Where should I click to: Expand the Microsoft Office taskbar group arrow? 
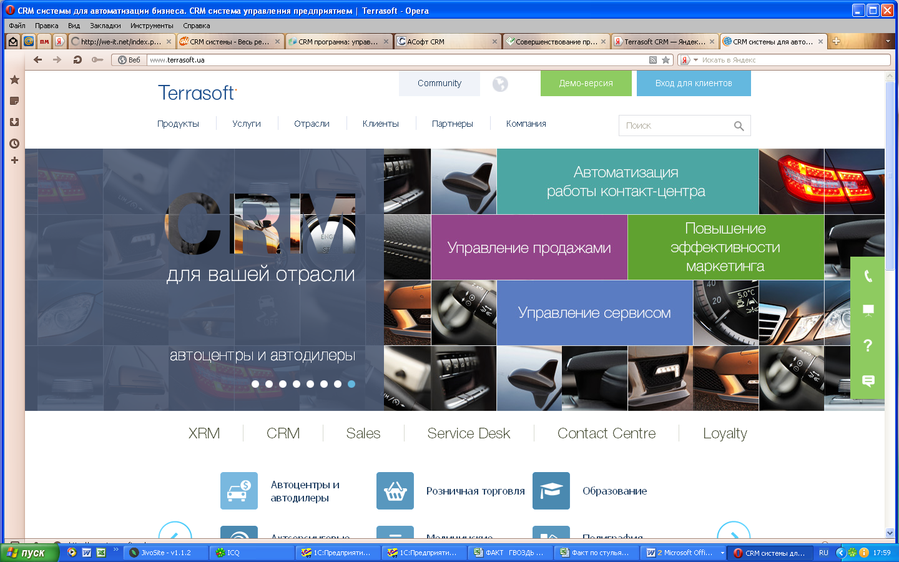(722, 553)
